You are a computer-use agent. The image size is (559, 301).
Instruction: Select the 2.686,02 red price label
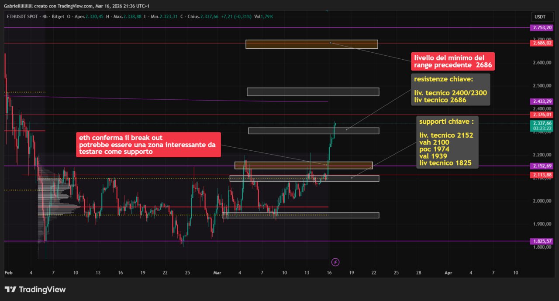tap(542, 43)
